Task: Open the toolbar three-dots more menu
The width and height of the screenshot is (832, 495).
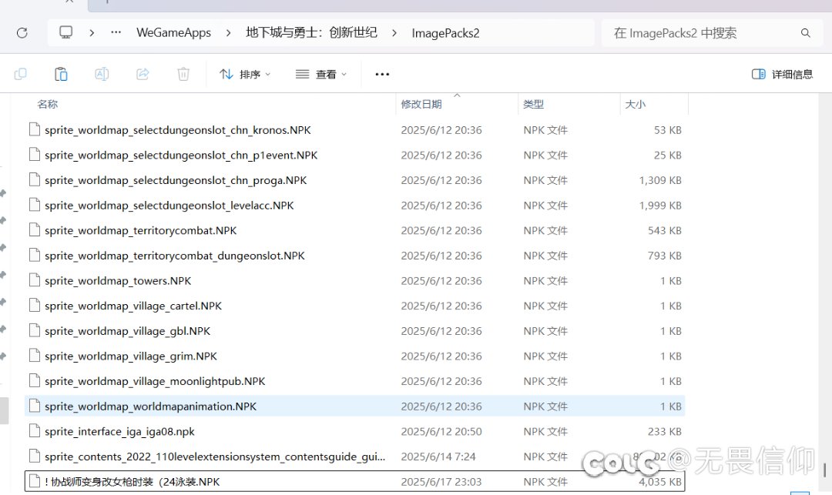Action: pyautogui.click(x=382, y=74)
